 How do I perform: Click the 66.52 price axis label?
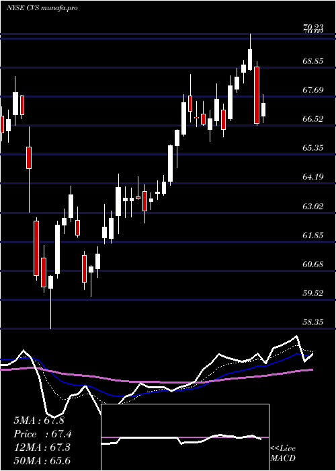[313, 119]
